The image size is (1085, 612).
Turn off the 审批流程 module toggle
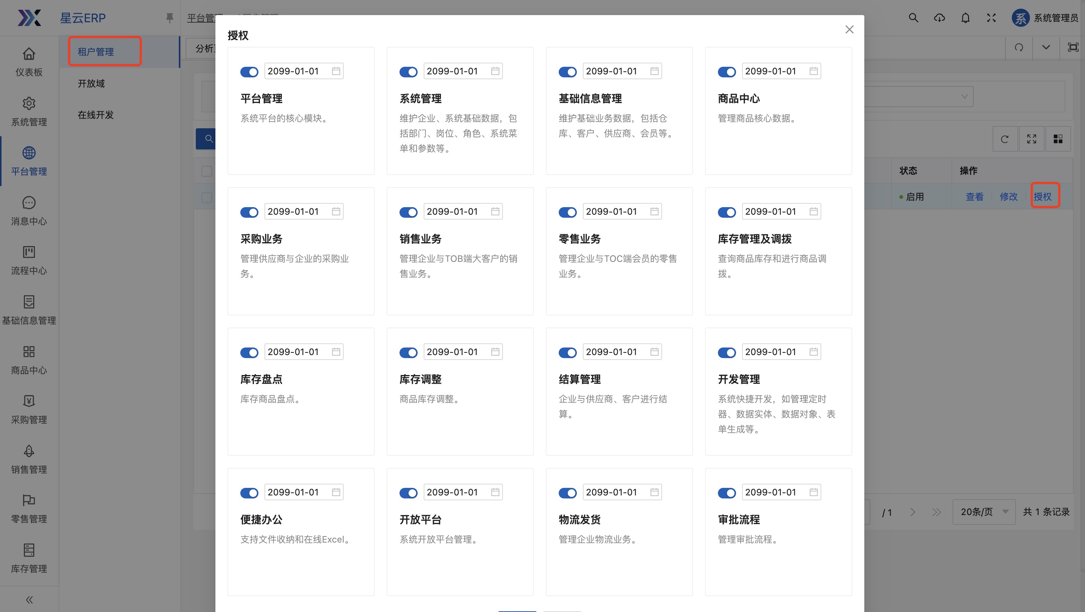[727, 493]
